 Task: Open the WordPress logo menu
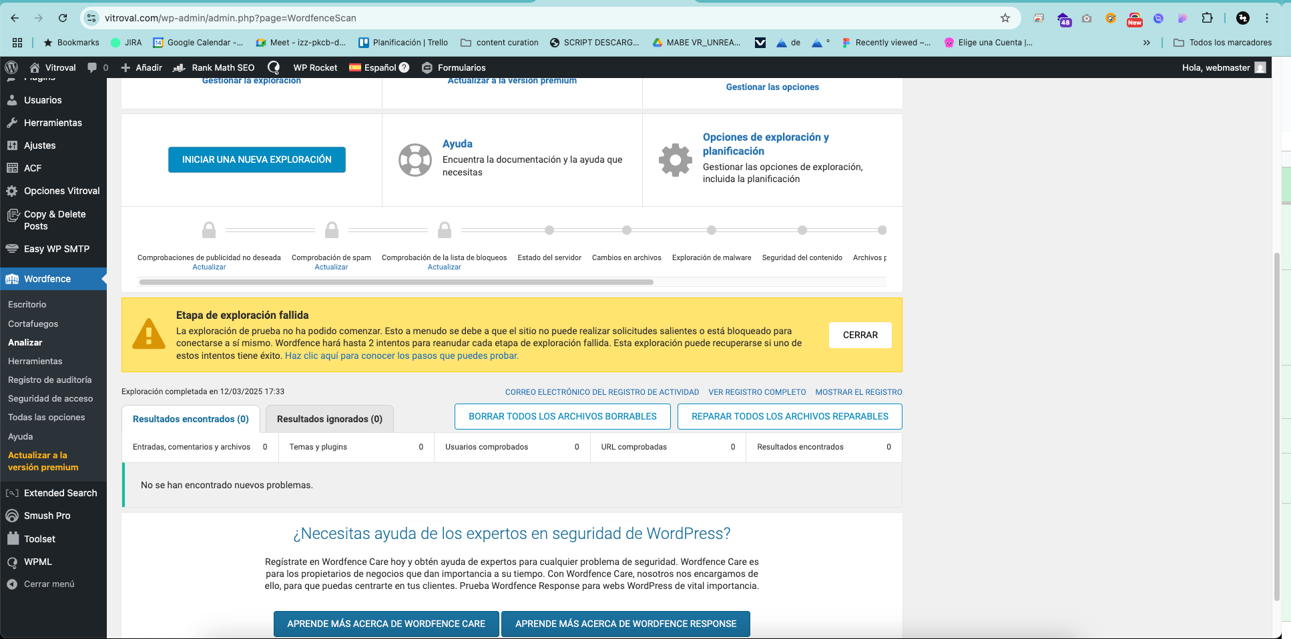point(11,67)
